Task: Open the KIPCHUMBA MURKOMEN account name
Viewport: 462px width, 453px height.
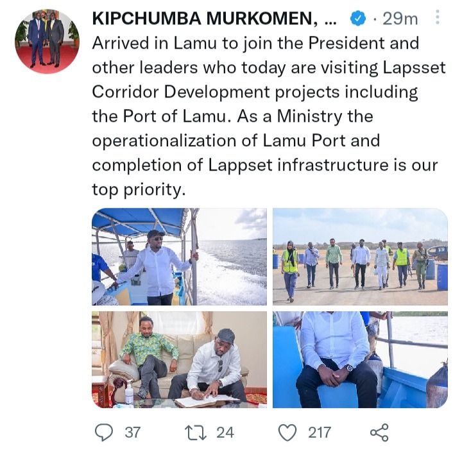Action: 205,19
